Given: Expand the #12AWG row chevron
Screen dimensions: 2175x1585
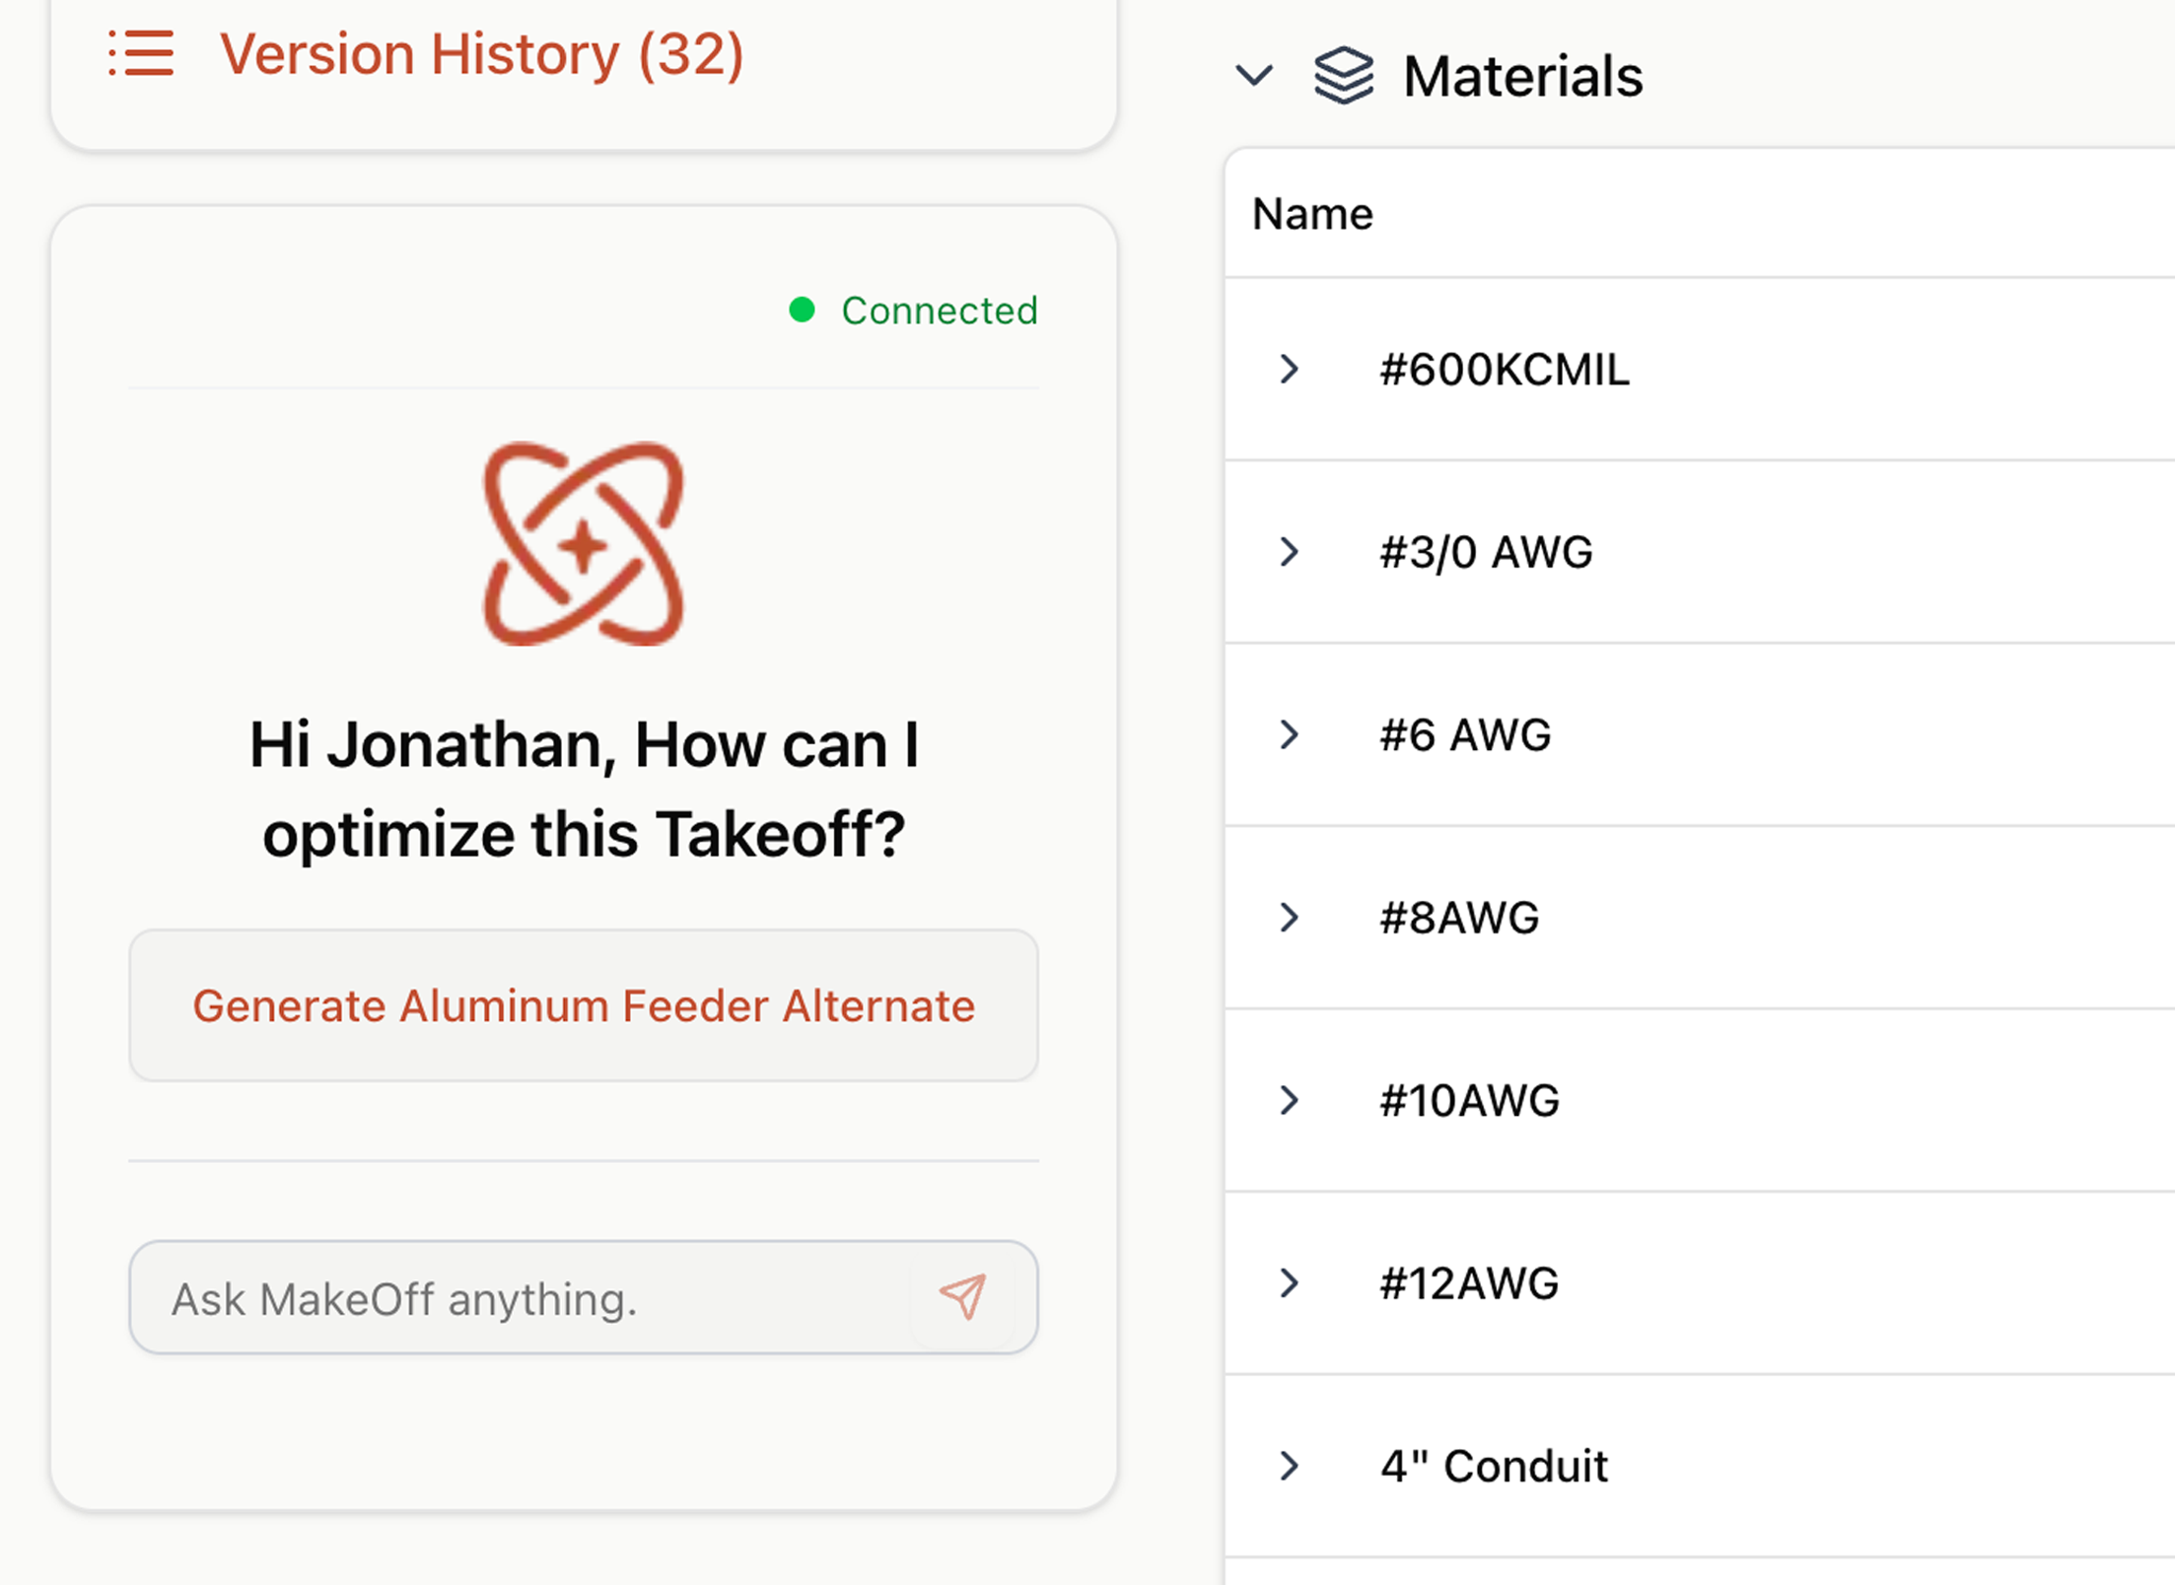Looking at the screenshot, I should click(1289, 1283).
